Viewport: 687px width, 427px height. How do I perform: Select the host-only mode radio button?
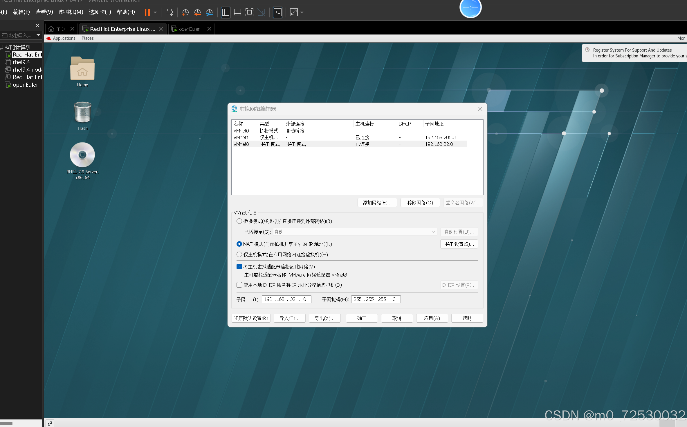pyautogui.click(x=239, y=255)
